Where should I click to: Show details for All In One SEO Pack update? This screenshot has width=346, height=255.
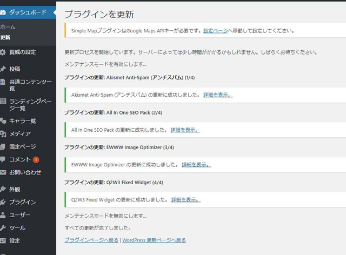click(185, 130)
